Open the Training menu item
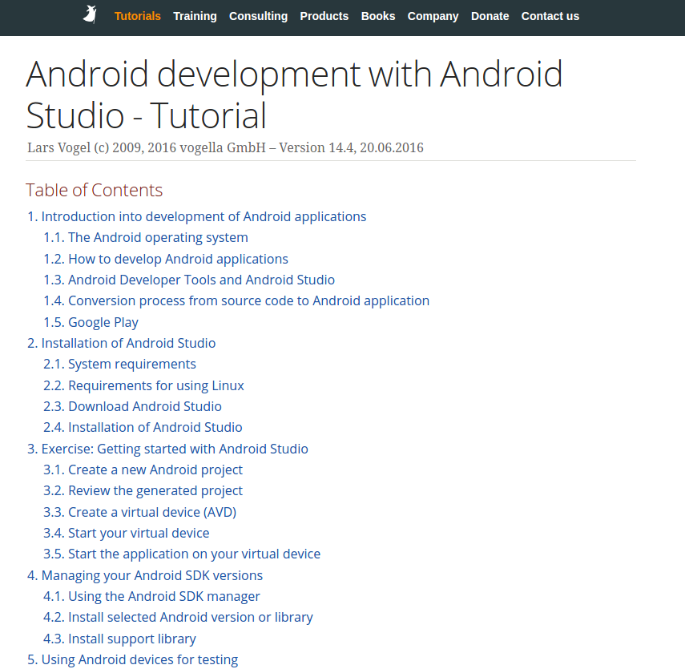Screen dimensions: 685x669 [x=195, y=16]
